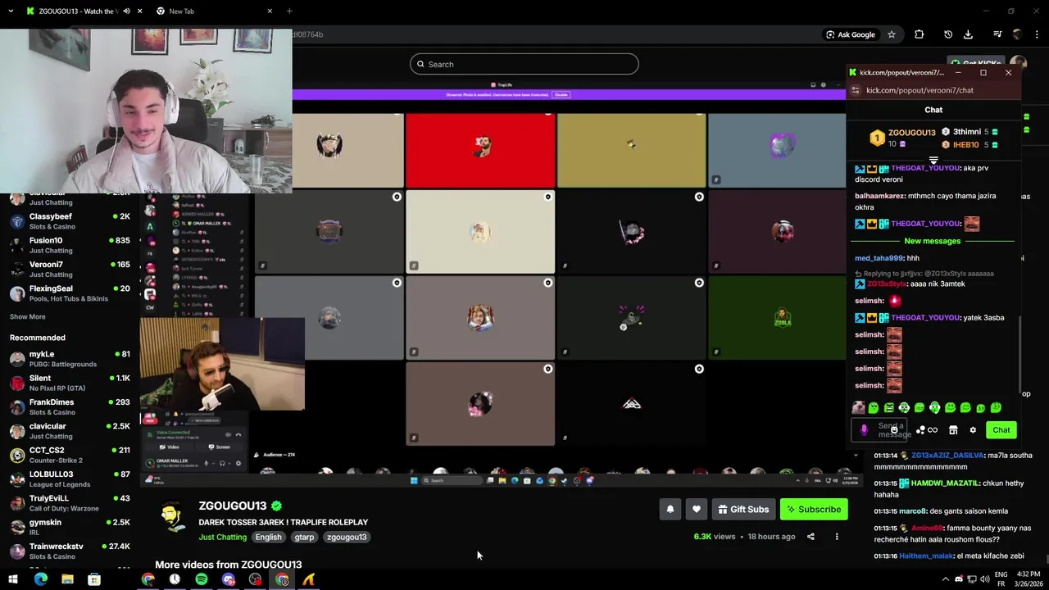Open the emoji picker in message box
Viewport: 1049px width, 590px height.
point(894,430)
